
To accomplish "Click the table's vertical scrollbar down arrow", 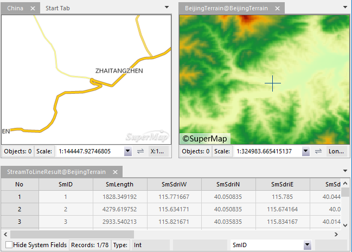I will click(x=345, y=226).
